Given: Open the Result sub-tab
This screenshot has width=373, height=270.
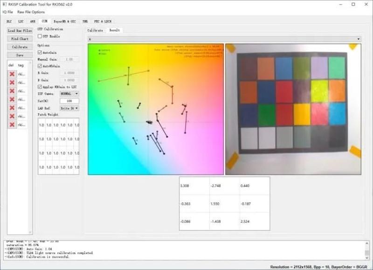Looking at the screenshot, I should (114, 30).
